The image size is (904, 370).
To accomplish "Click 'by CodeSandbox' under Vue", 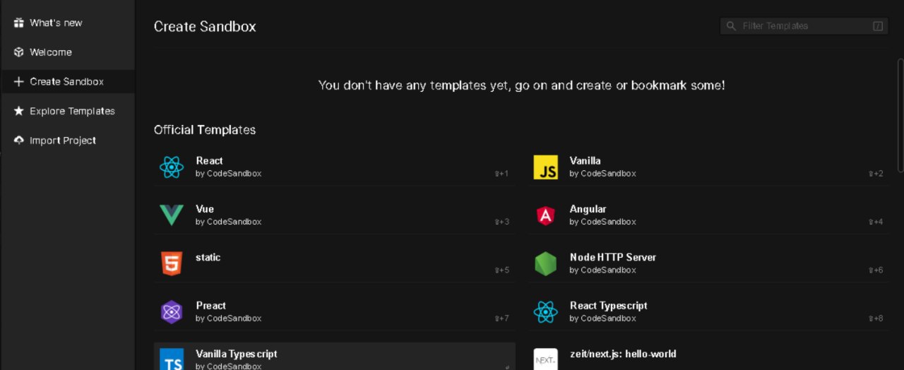I will click(x=228, y=222).
